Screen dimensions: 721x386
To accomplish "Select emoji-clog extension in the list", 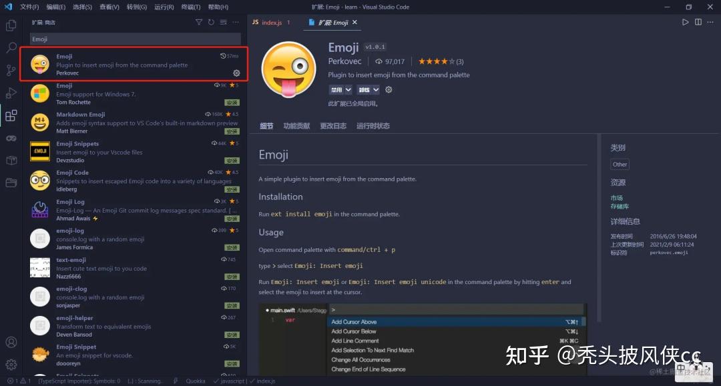I will pos(134,297).
